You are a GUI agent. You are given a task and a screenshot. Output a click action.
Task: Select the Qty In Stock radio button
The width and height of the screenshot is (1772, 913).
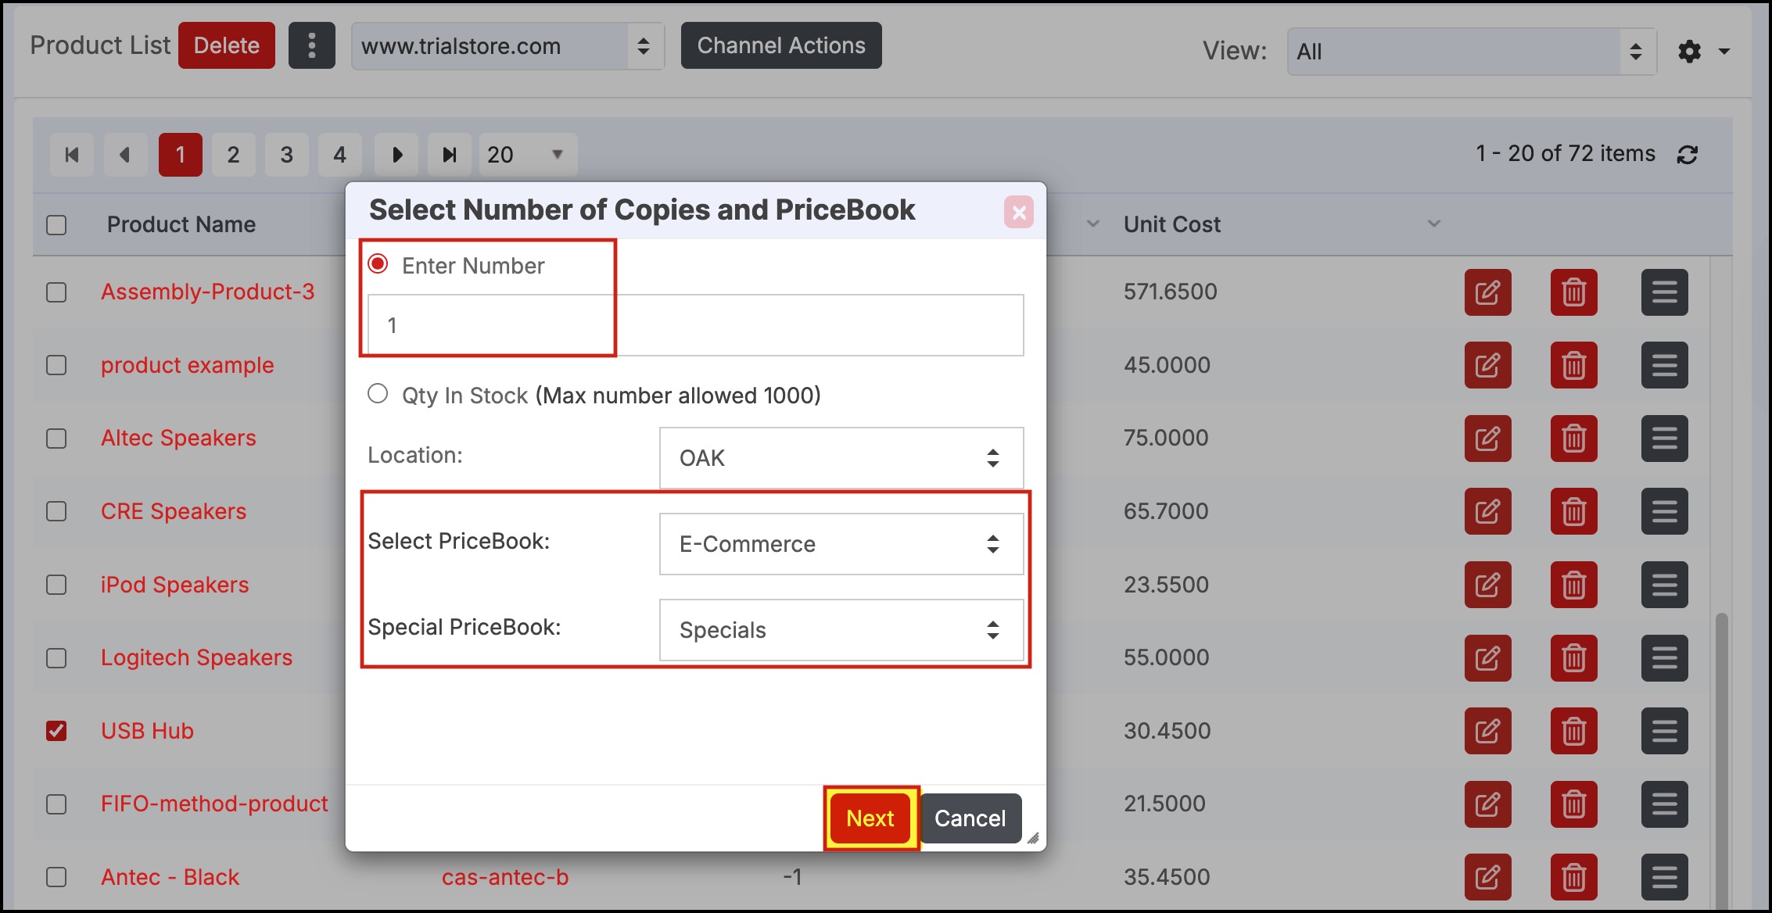click(x=378, y=394)
